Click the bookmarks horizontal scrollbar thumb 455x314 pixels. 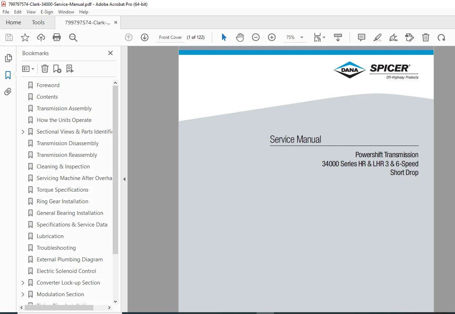click(59, 307)
